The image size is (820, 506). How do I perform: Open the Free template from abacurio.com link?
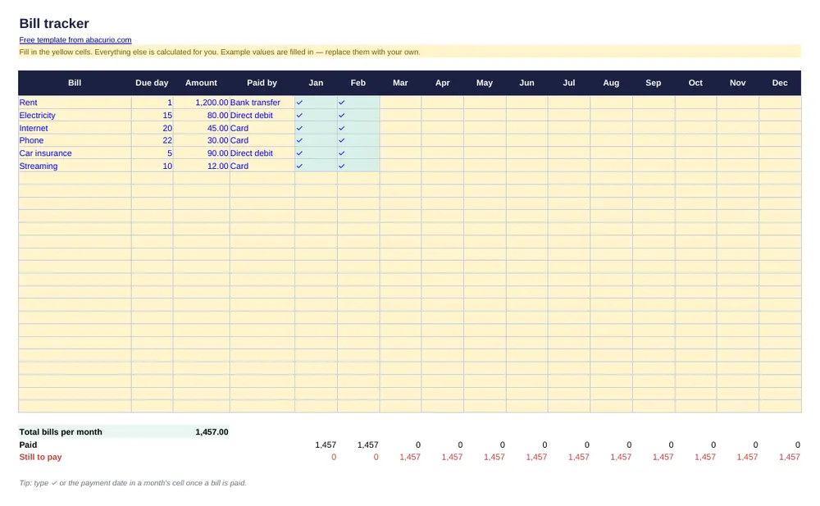75,39
